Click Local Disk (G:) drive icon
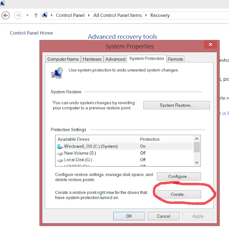The width and height of the screenshot is (229, 235). (x=60, y=160)
